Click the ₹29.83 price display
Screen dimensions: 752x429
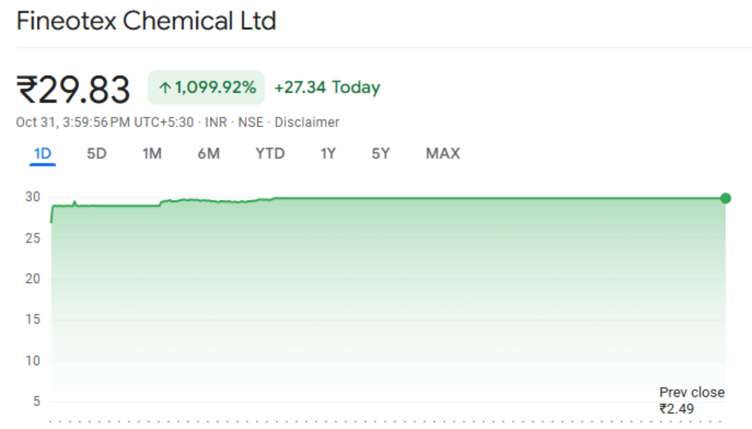[x=73, y=88]
